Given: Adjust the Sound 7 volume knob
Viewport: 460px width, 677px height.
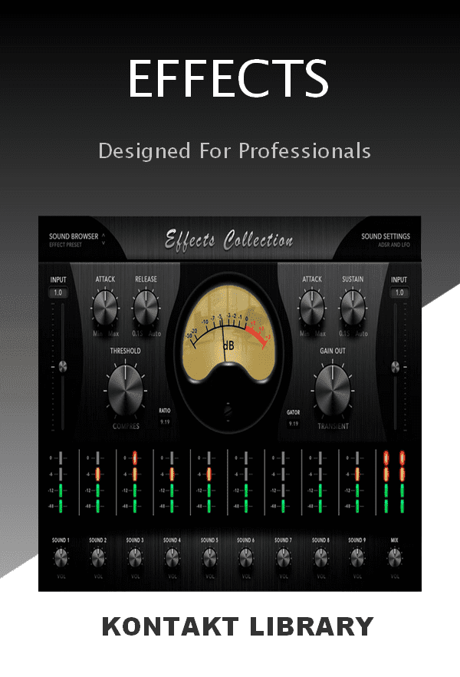Looking at the screenshot, I should point(283,558).
